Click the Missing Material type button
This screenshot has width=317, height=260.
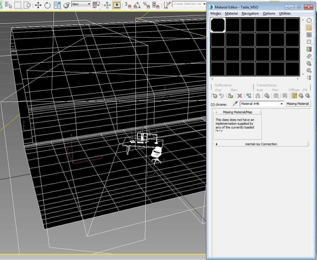[297, 104]
